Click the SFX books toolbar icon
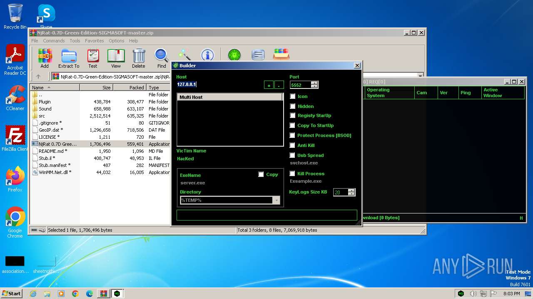The image size is (533, 299). 281,54
